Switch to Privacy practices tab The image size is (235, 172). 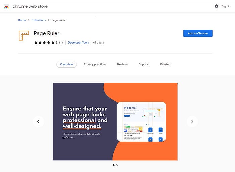95,64
